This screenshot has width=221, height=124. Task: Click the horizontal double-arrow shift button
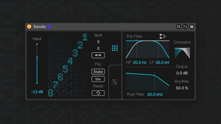[x=98, y=55]
